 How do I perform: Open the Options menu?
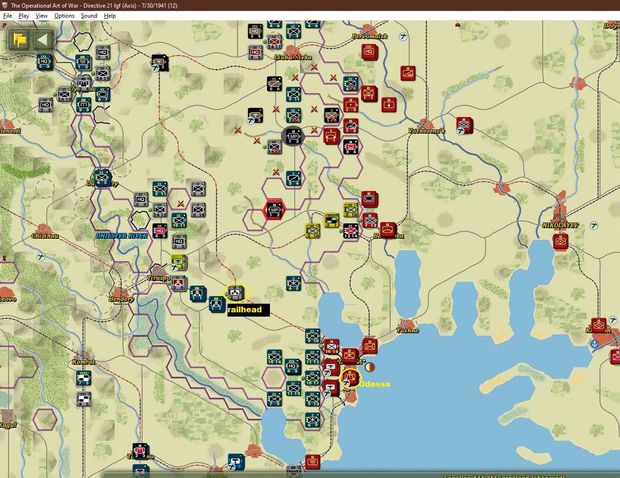[64, 16]
